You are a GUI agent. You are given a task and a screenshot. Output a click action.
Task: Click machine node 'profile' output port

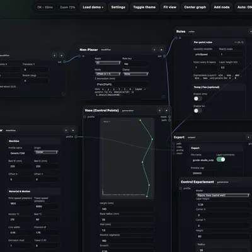pyautogui.click(x=76, y=137)
